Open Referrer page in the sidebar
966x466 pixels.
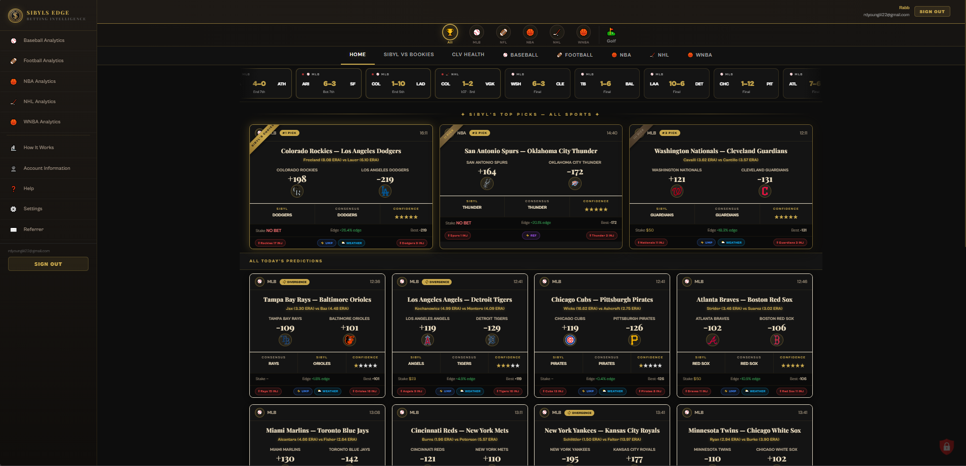pyautogui.click(x=49, y=229)
